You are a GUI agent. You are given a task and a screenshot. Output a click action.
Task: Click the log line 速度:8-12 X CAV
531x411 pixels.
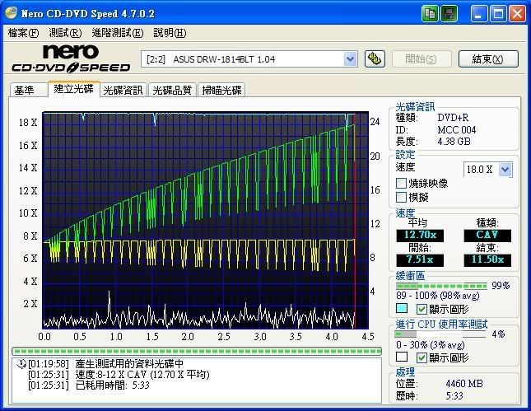[x=142, y=375]
